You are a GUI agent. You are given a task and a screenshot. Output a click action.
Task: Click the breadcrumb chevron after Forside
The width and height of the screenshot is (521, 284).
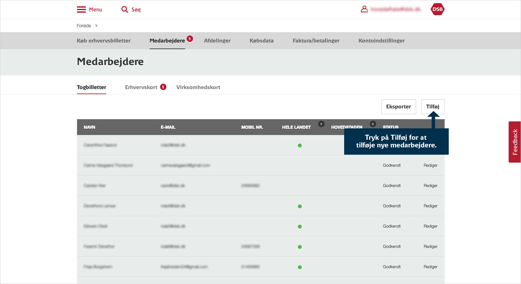click(96, 26)
